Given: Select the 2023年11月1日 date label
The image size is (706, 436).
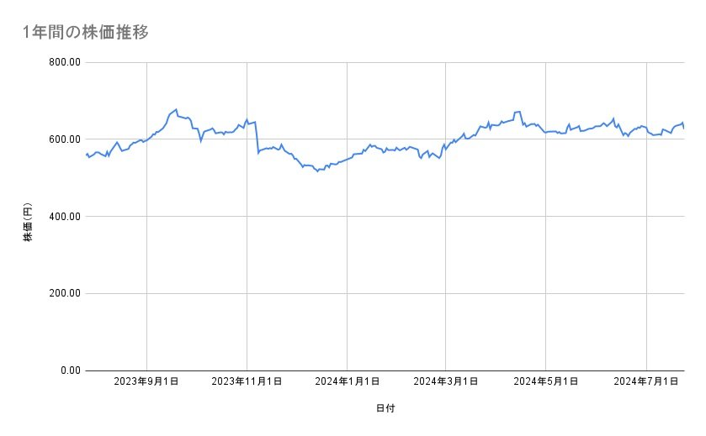Looking at the screenshot, I should tap(247, 382).
